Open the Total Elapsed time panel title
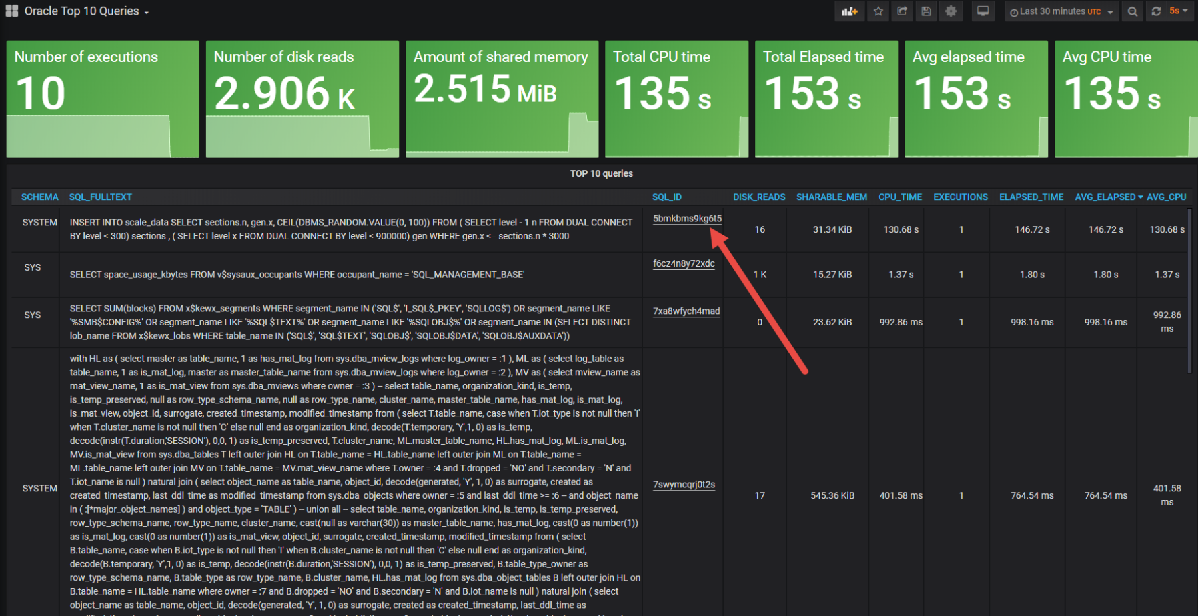 coord(823,57)
